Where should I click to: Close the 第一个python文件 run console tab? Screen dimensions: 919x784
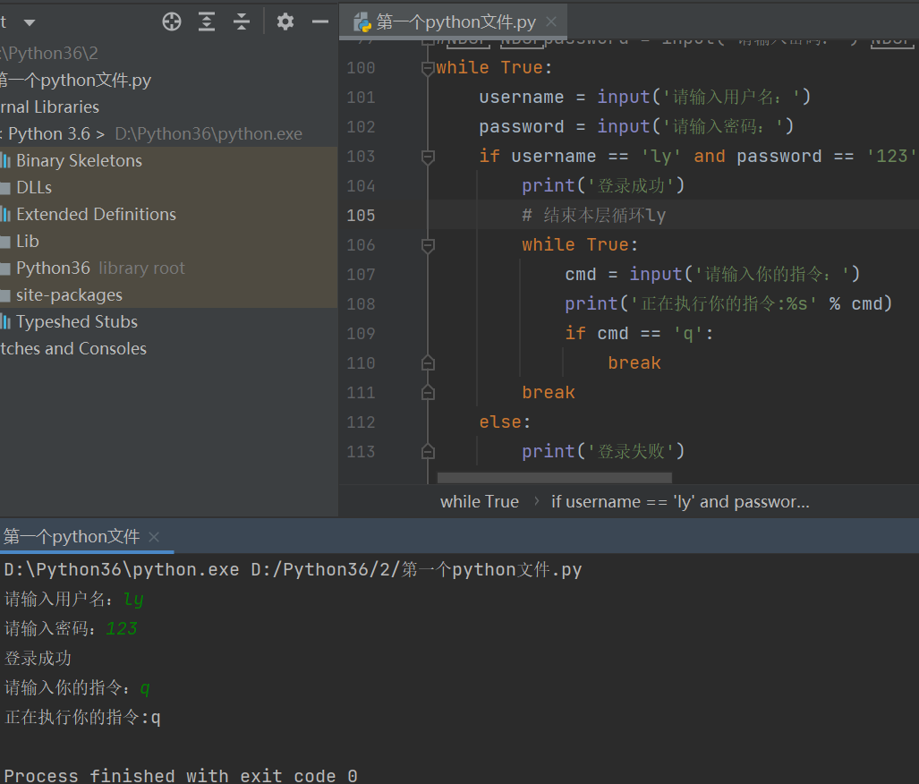[154, 537]
